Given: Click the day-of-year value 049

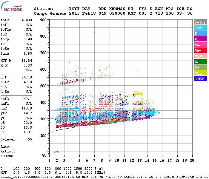Looking at the screenshot, I should [102, 13].
